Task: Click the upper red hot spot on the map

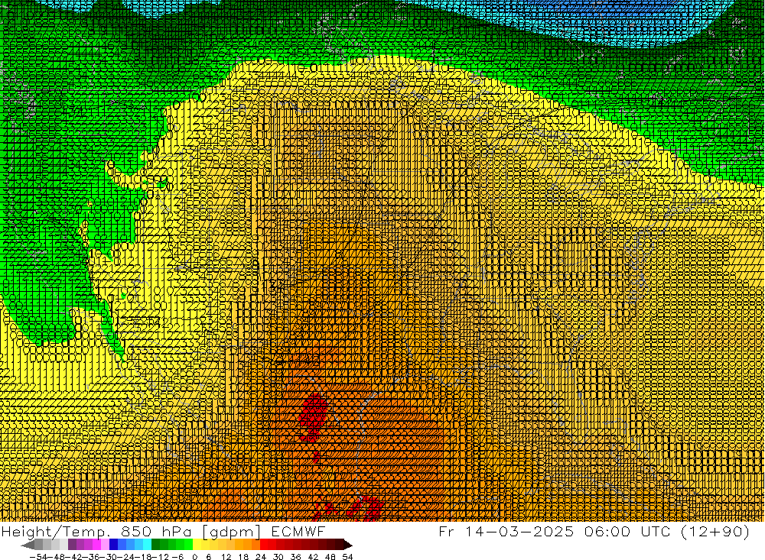Action: tap(313, 416)
